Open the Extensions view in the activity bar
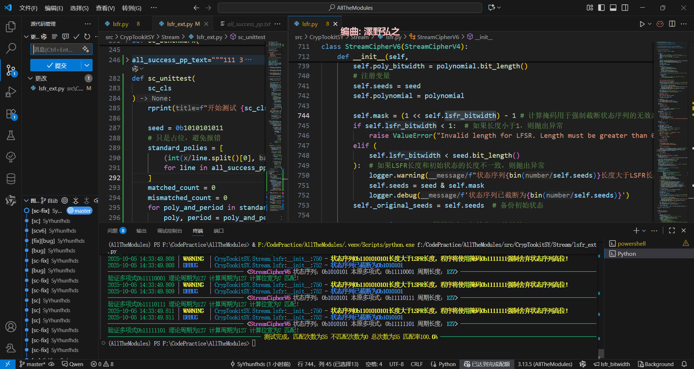This screenshot has height=369, width=694. (11, 114)
